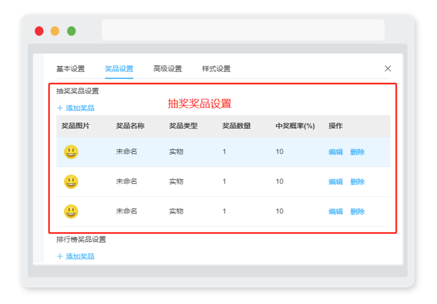437x304 pixels.
Task: Click the orange window dot in mockup
Action: (x=55, y=31)
